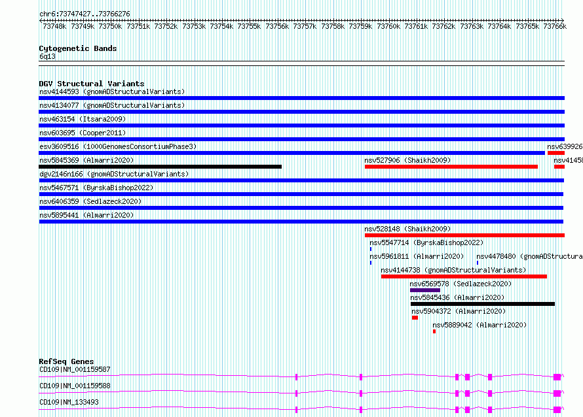
Task: Click the nsv4144593 gnomAD variant label
Action: coord(112,92)
